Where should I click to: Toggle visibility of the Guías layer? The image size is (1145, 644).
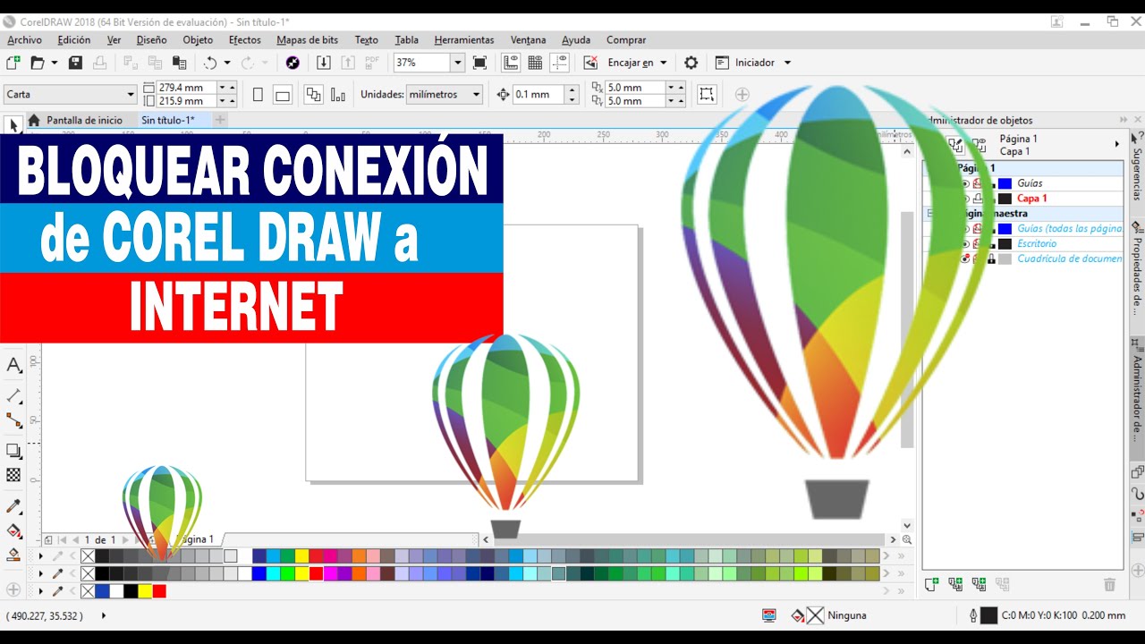965,183
